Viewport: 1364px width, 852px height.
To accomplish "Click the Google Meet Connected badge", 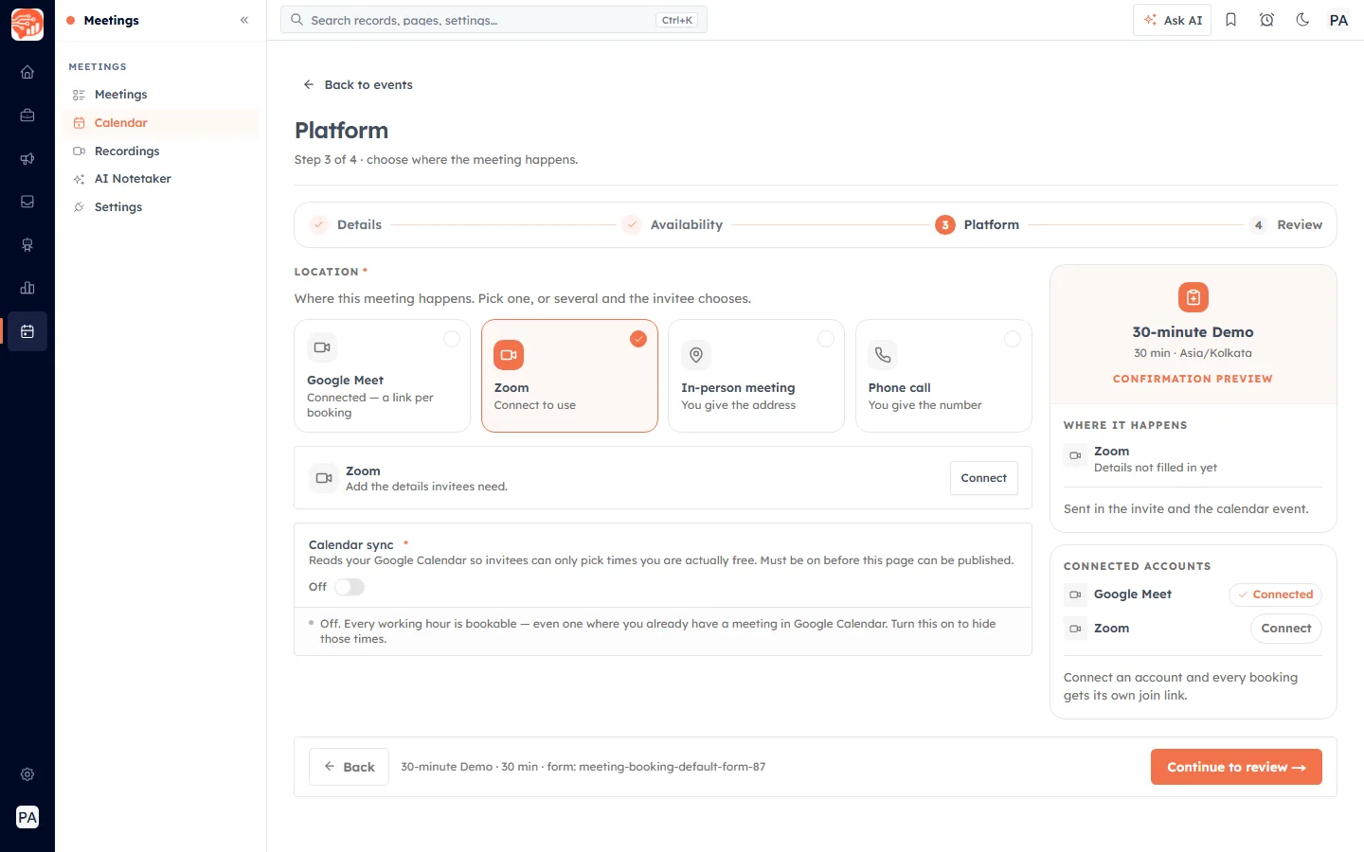I will click(x=1275, y=595).
